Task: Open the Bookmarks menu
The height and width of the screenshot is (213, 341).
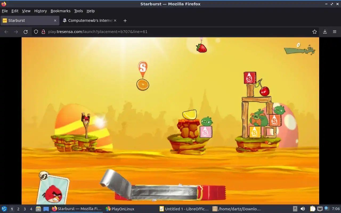Action: 60,11
